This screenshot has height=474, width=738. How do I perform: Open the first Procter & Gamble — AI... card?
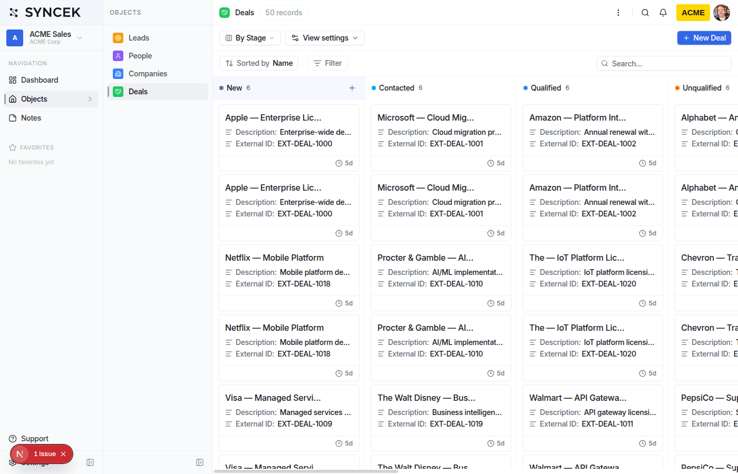(x=441, y=278)
